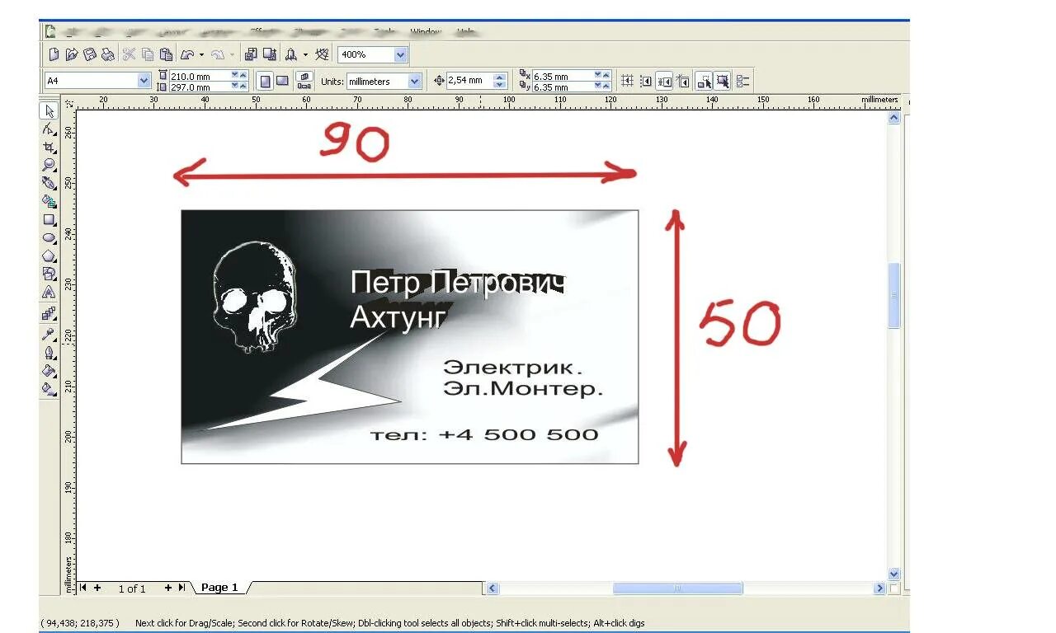The image size is (1056, 633).
Task: Increase the nudge offset 2,54 mm
Action: click(x=500, y=77)
